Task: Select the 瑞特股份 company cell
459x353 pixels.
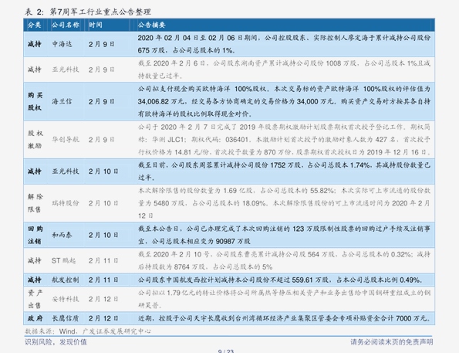Action: (66, 203)
